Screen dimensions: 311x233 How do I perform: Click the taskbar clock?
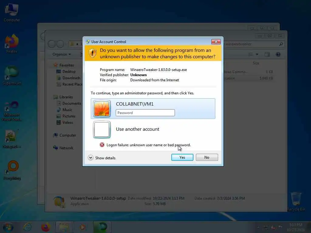(x=296, y=227)
